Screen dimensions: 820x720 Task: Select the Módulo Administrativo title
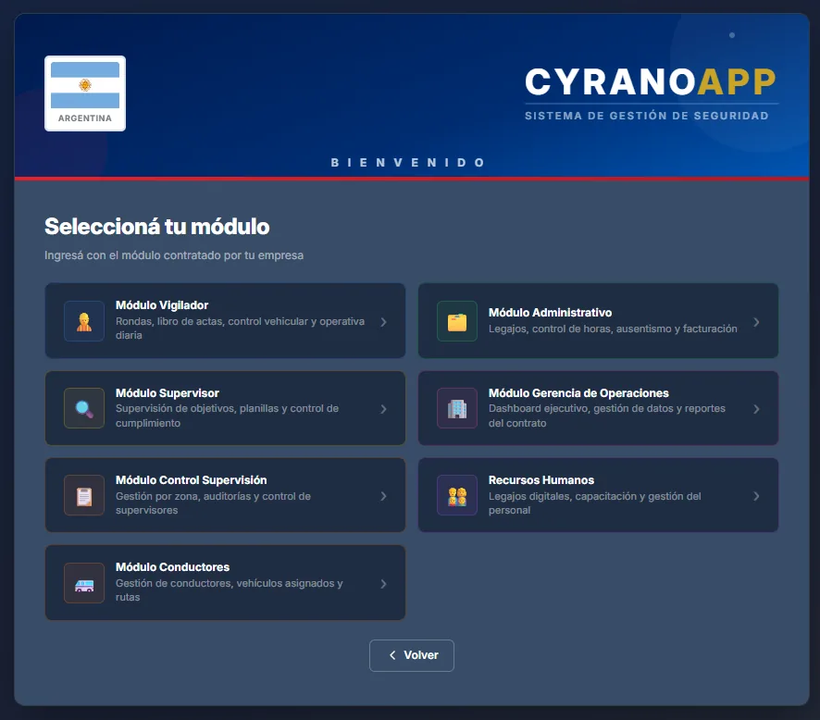(550, 313)
